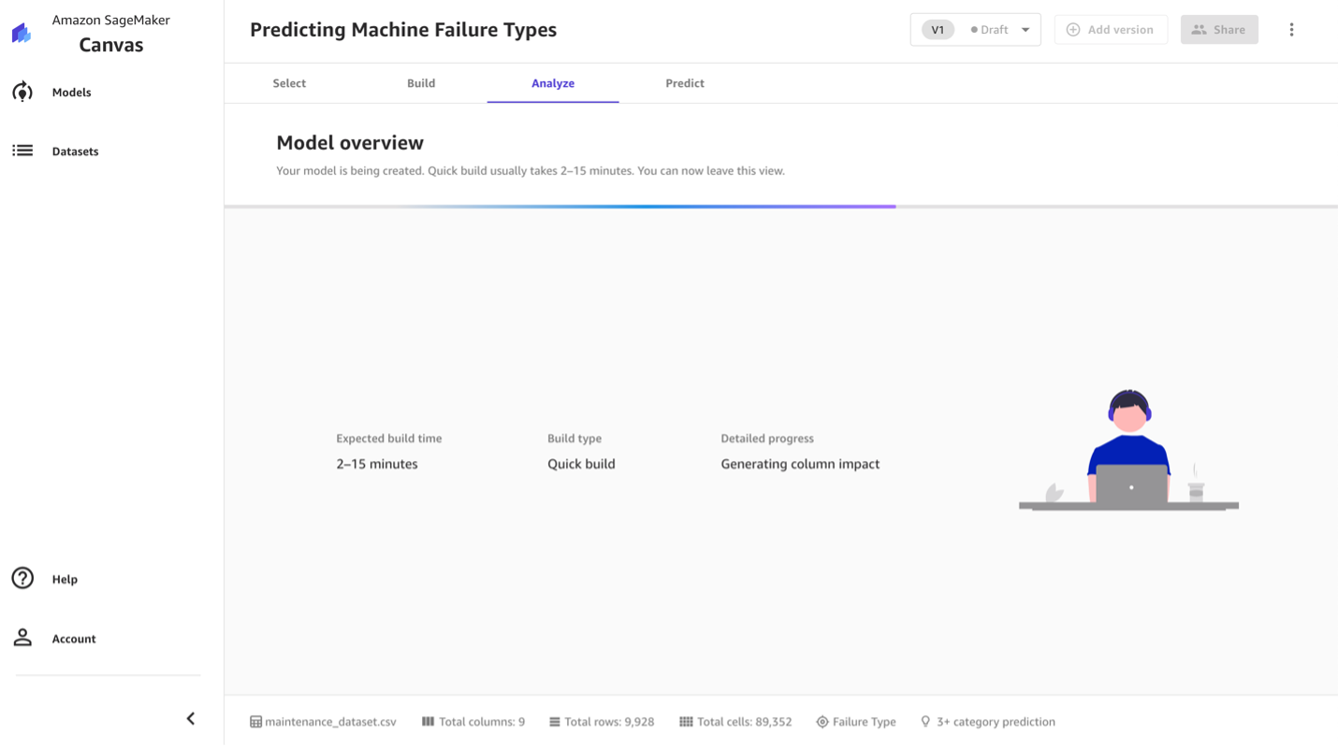Image resolution: width=1338 pixels, height=748 pixels.
Task: Click the Predicting Machine Failure Types title
Action: [x=403, y=30]
